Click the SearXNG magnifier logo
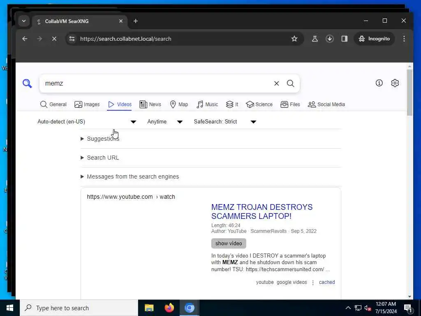Viewport: 421px width, 316px height. [x=27, y=83]
